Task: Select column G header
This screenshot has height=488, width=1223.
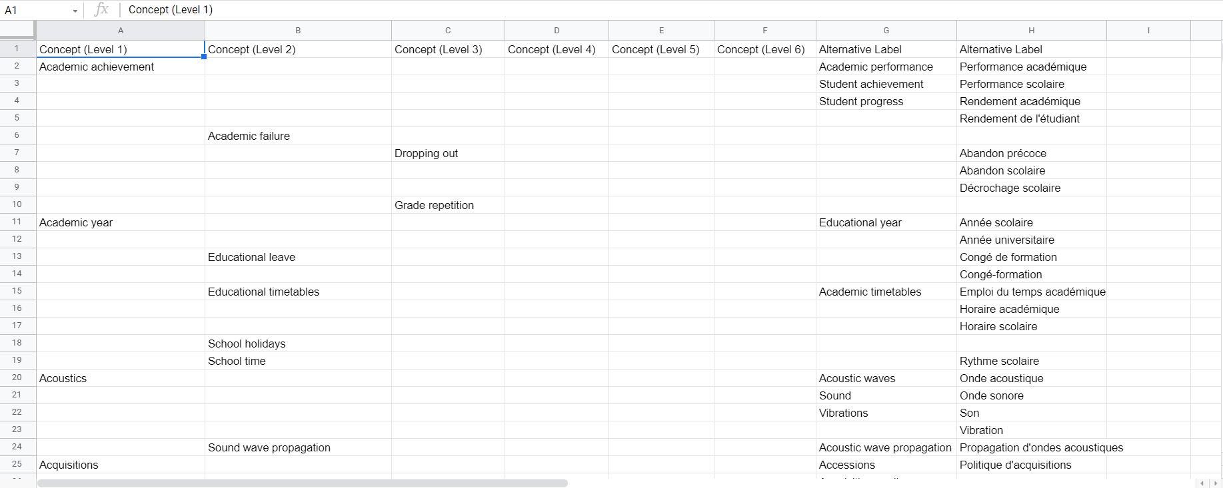Action: 886,31
